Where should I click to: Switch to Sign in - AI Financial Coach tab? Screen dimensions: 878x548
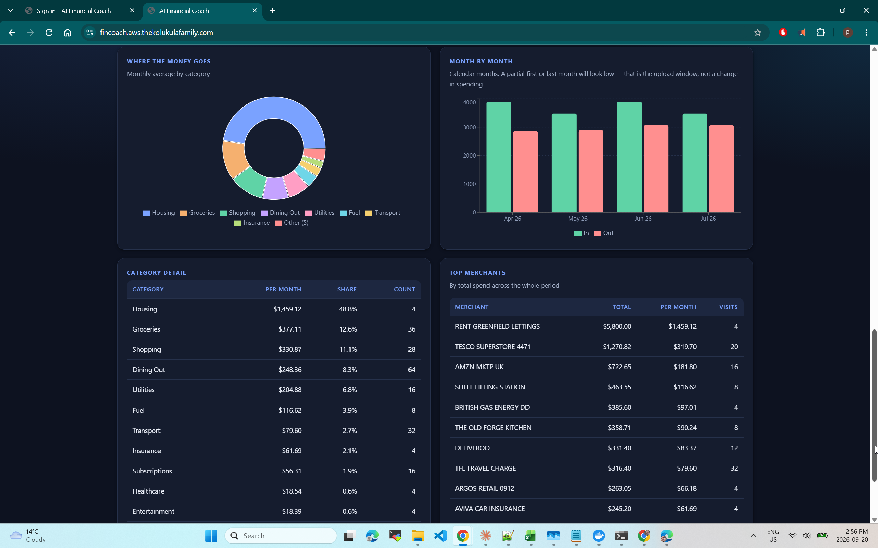[x=80, y=11]
